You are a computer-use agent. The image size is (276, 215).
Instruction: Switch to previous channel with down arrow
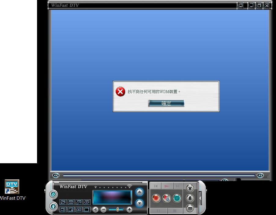click(140, 203)
